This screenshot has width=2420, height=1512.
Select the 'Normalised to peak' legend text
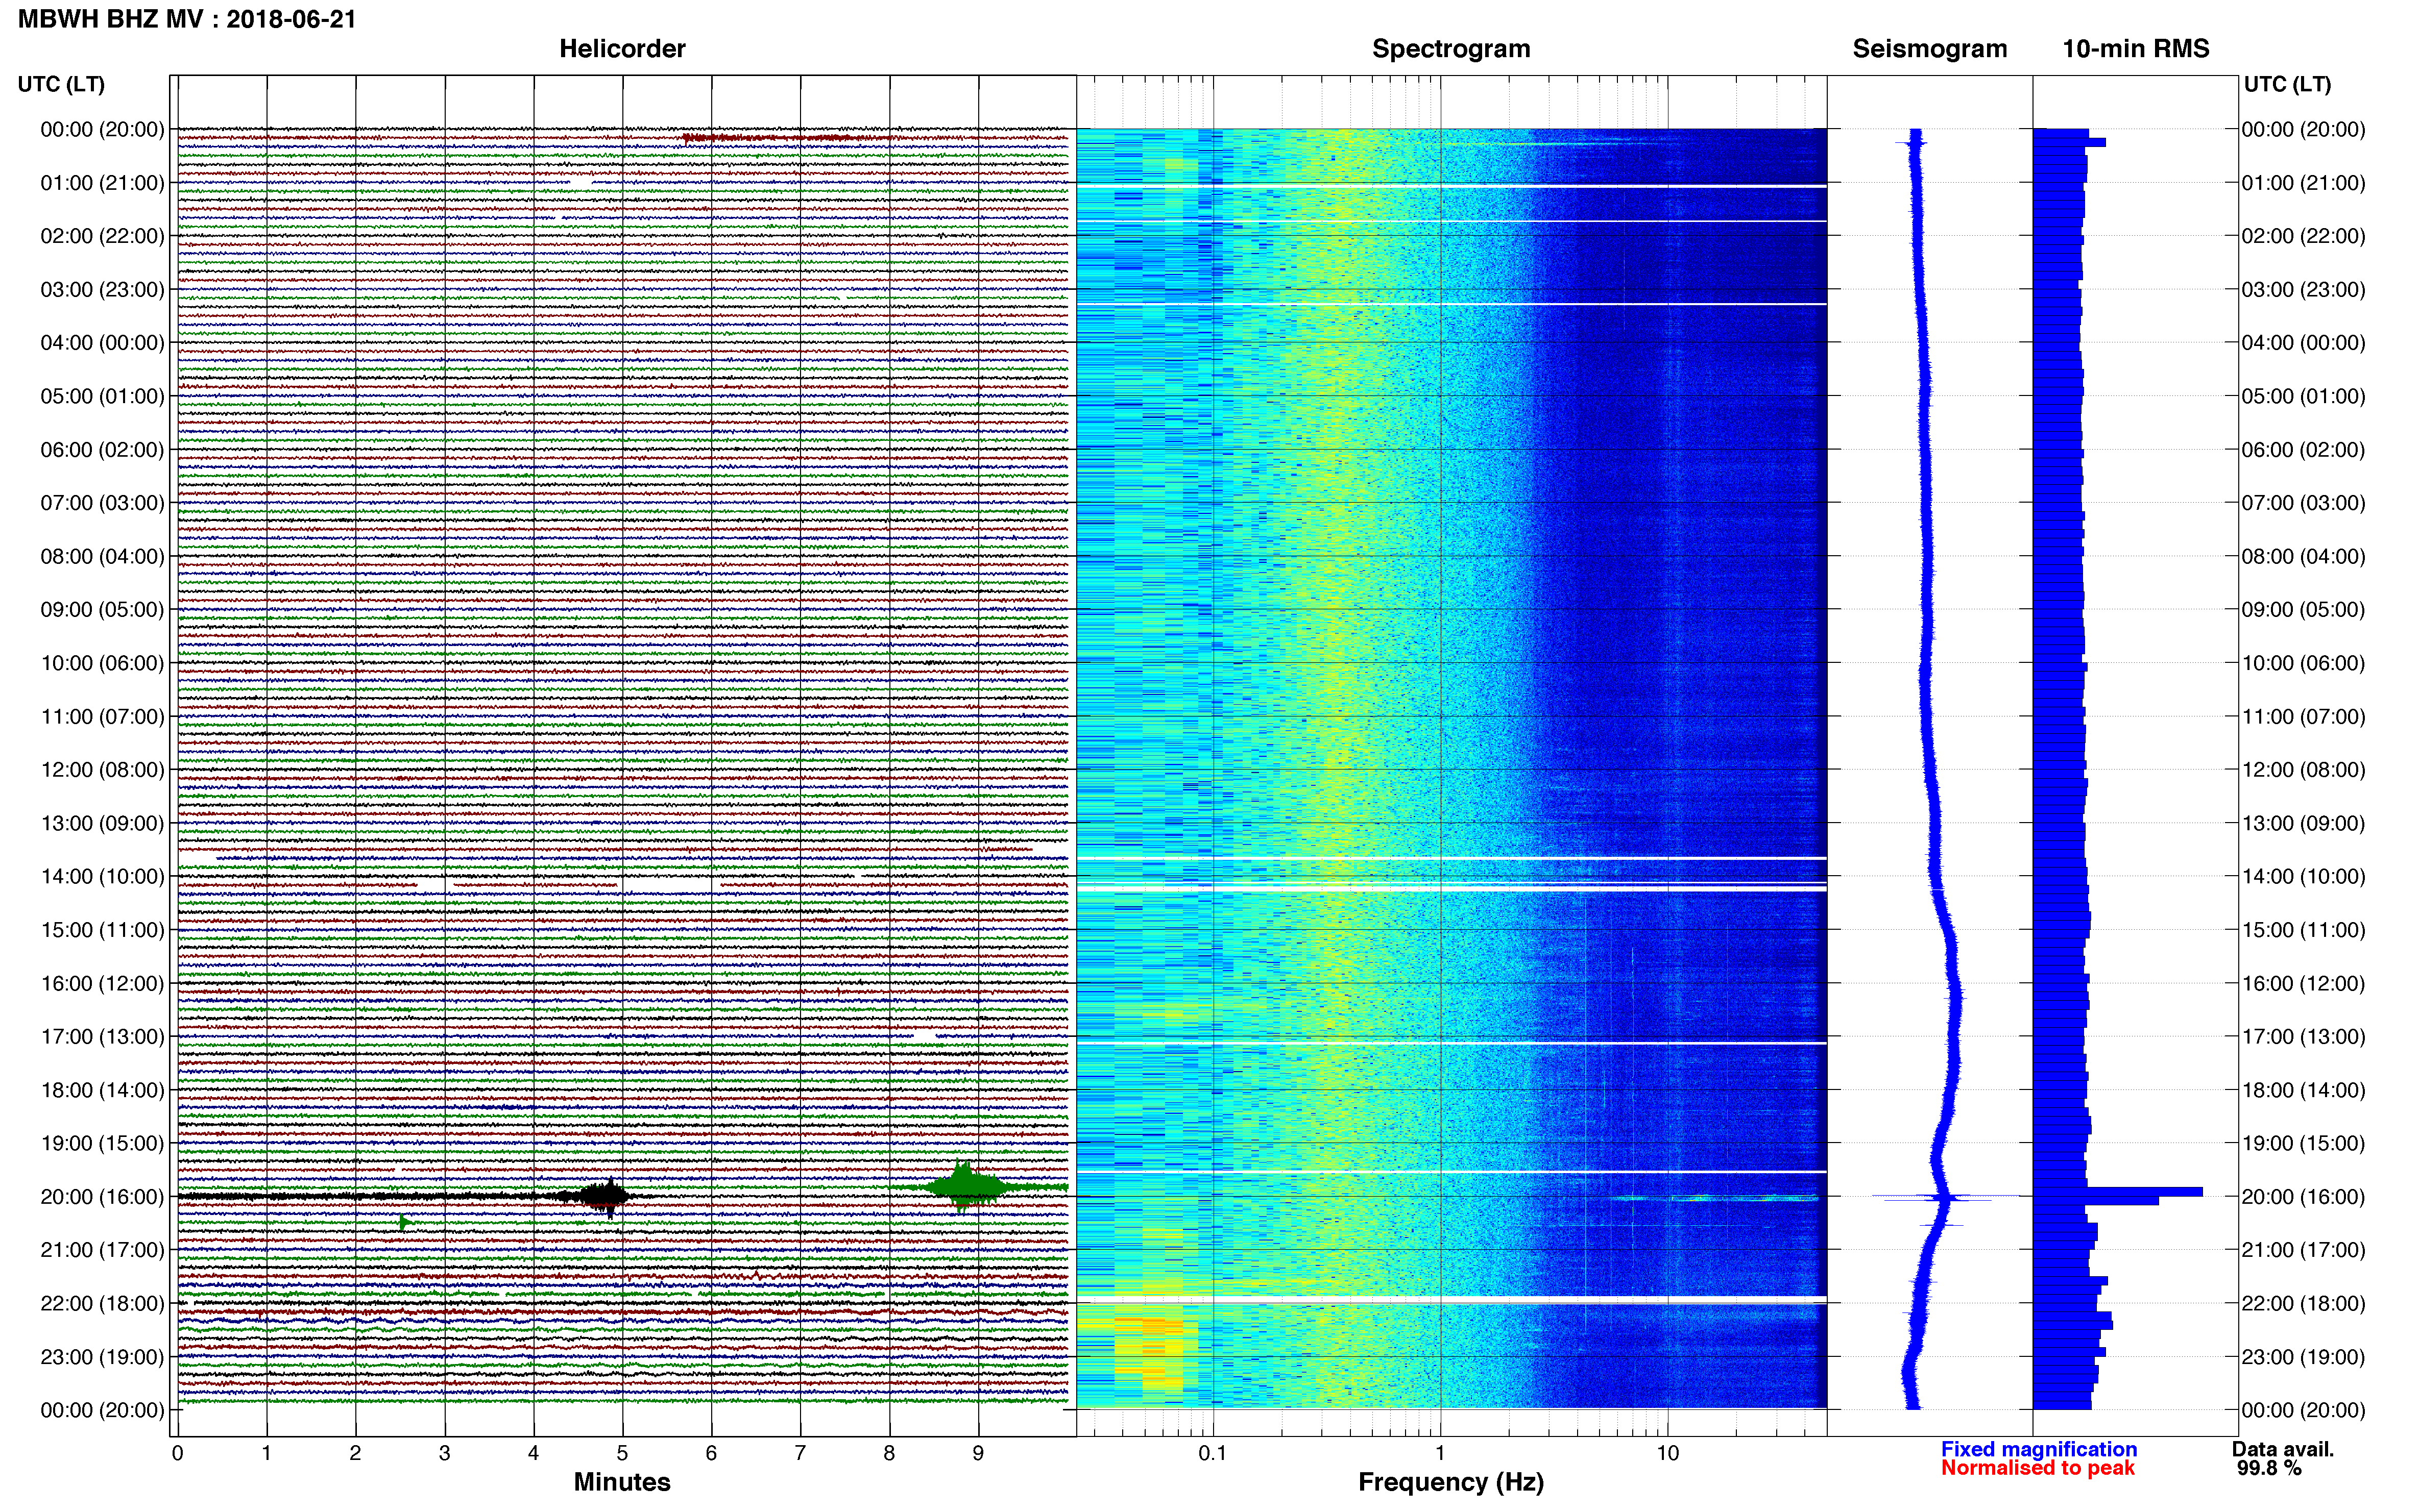pos(2037,1468)
